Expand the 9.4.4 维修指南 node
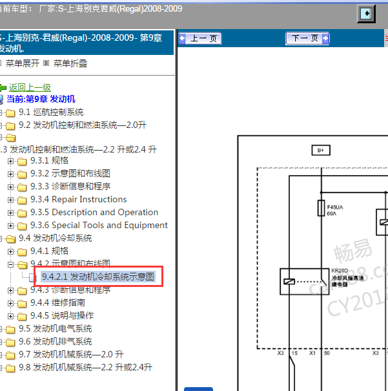Screen dimensions: 388x391 tap(10, 304)
